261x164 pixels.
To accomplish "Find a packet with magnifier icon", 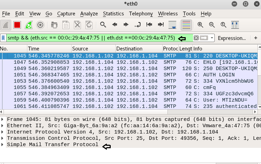I will tap(103, 25).
